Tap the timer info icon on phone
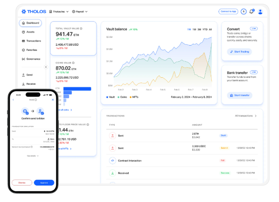This screenshot has width=279, height=202. pyautogui.click(x=36, y=100)
